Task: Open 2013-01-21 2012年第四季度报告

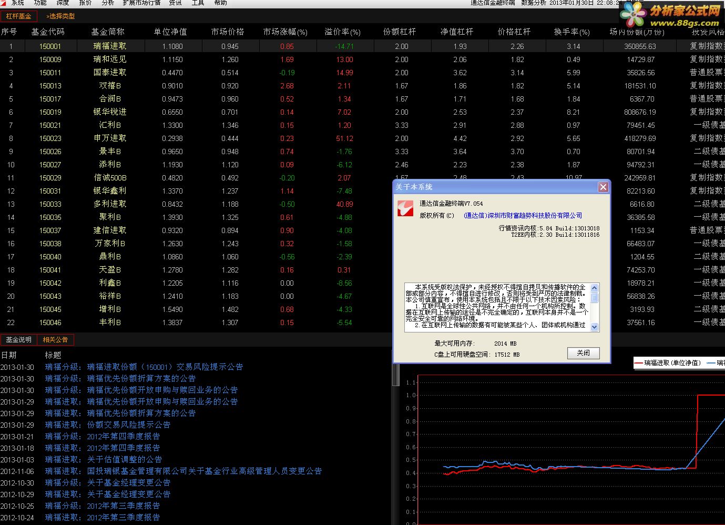Action: [103, 437]
